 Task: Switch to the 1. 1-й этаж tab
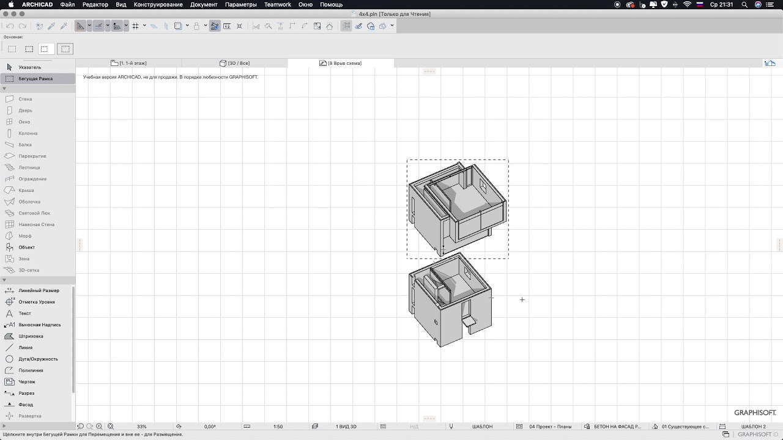pos(128,63)
